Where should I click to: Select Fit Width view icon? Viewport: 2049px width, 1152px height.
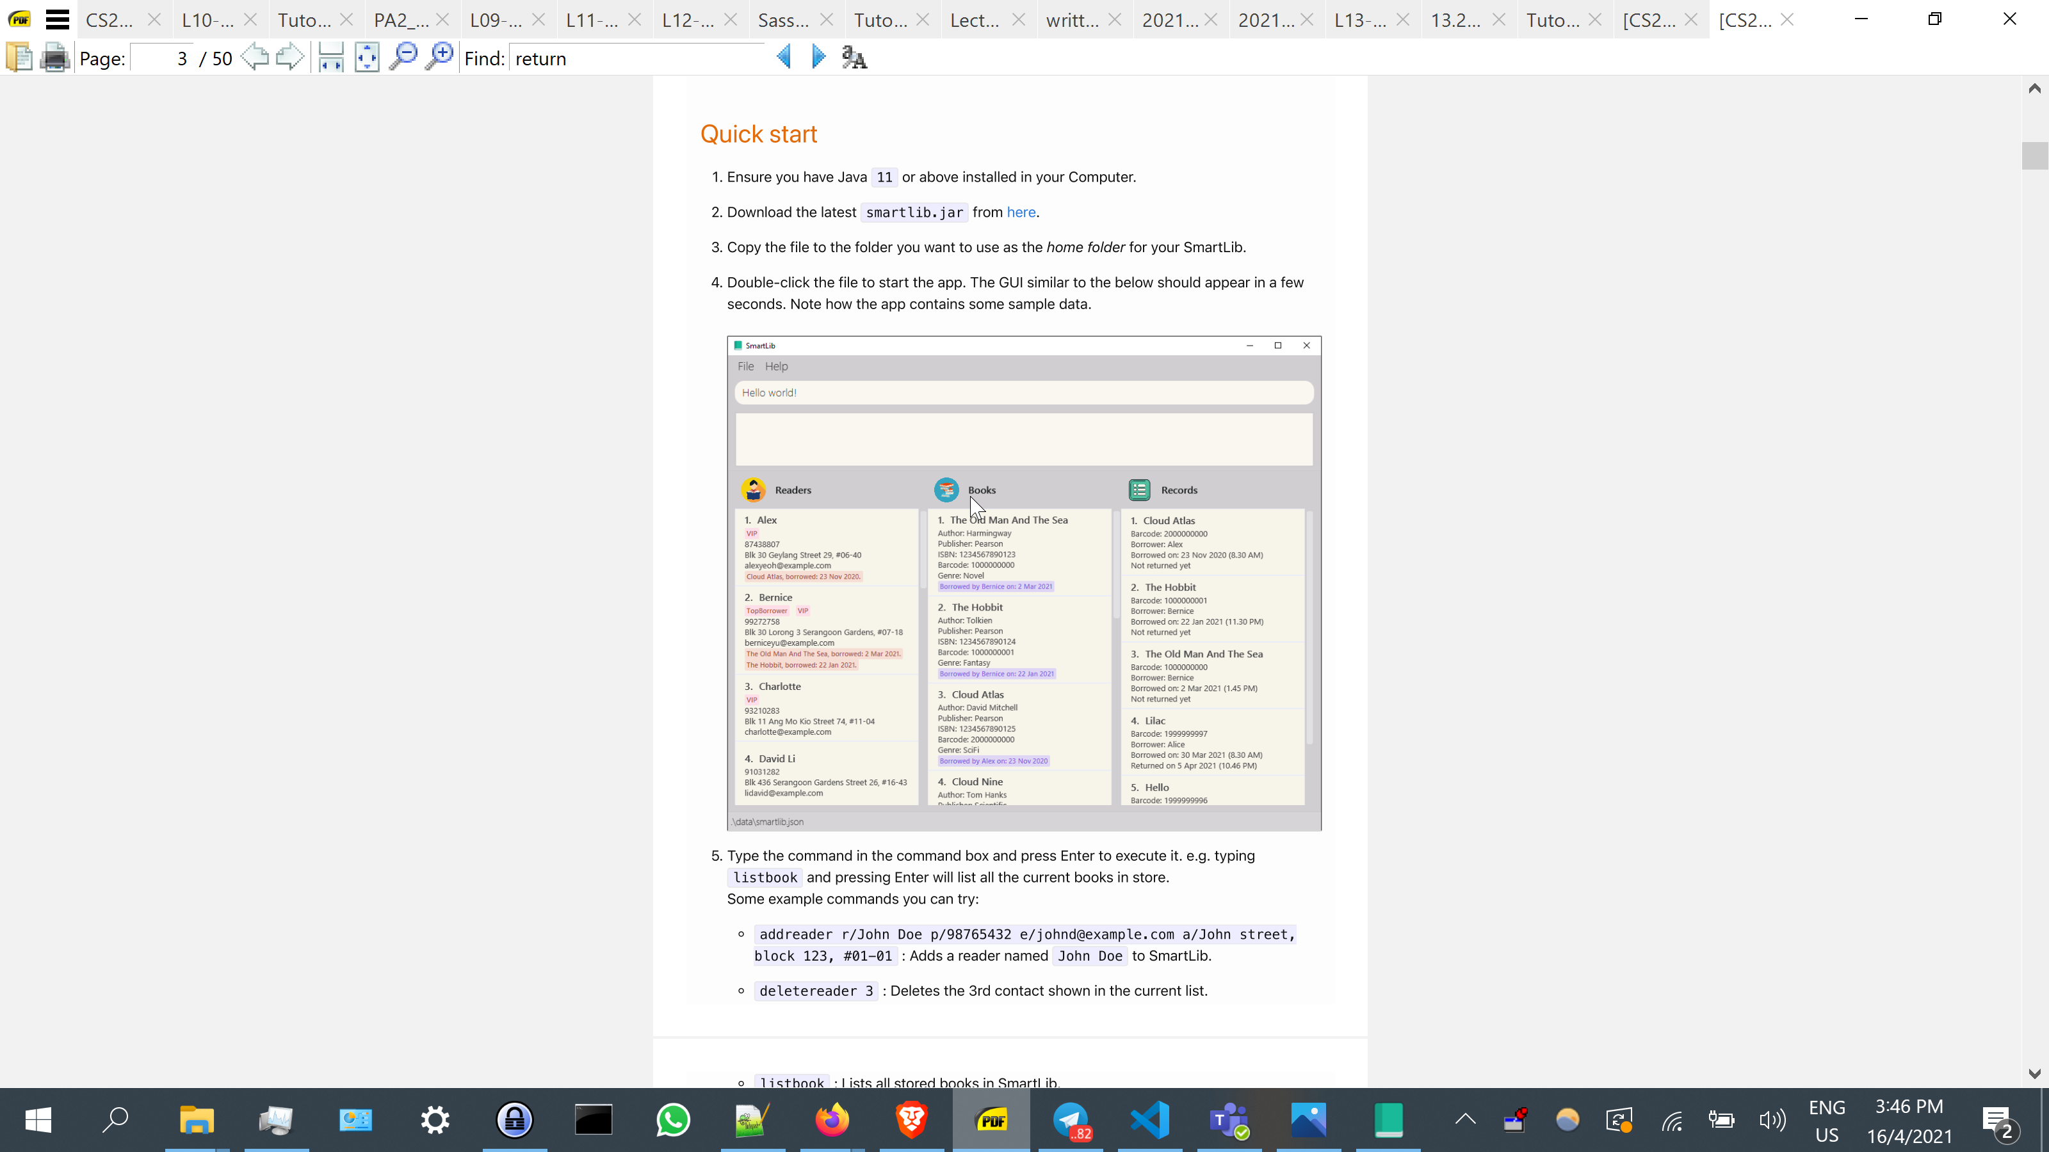[330, 58]
